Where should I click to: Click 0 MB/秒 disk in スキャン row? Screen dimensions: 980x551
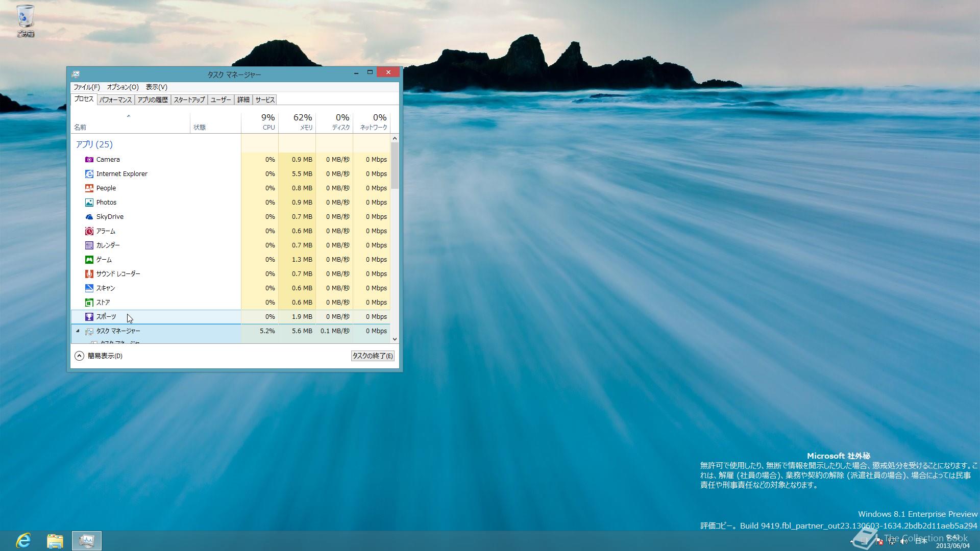[337, 288]
